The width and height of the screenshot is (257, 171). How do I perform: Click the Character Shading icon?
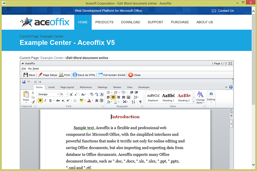click(97, 100)
